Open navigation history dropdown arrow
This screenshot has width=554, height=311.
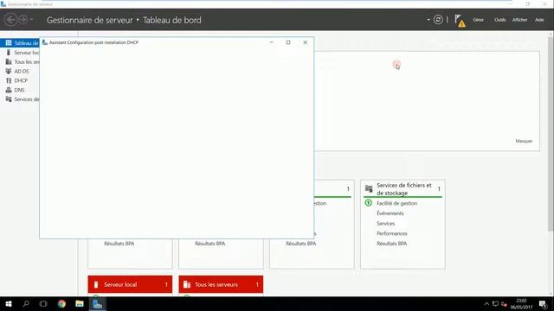31,20
